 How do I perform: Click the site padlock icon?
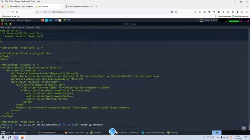pos(40,12)
